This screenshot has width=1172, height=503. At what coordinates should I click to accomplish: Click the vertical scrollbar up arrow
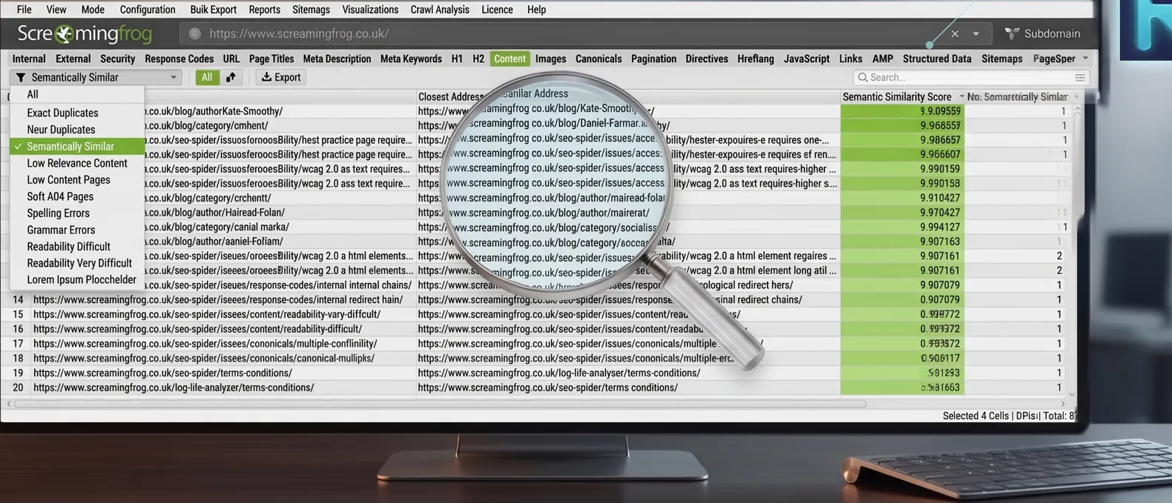coord(1077,110)
